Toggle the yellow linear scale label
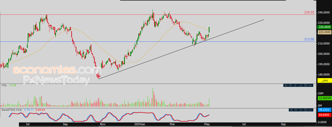The image size is (332, 127). (x=324, y=80)
